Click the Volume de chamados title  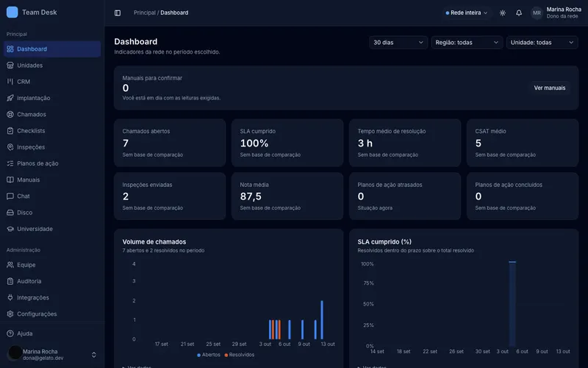pos(154,242)
